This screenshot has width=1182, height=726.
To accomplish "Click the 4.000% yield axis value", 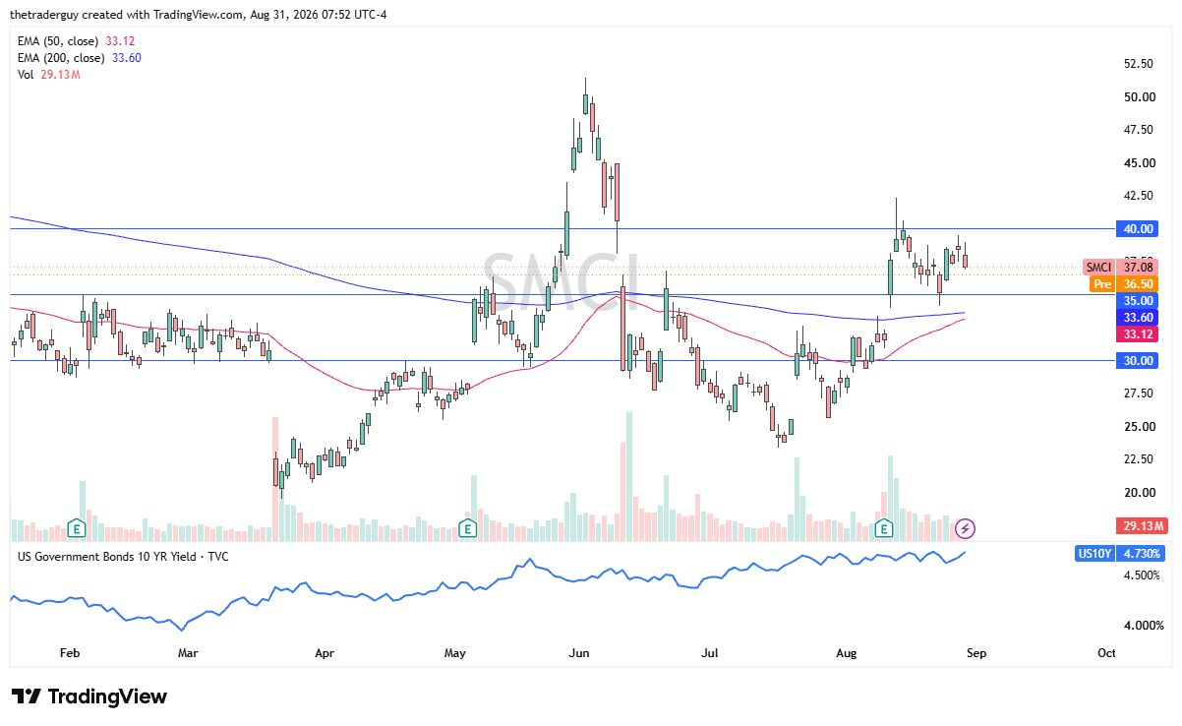I will point(1145,626).
